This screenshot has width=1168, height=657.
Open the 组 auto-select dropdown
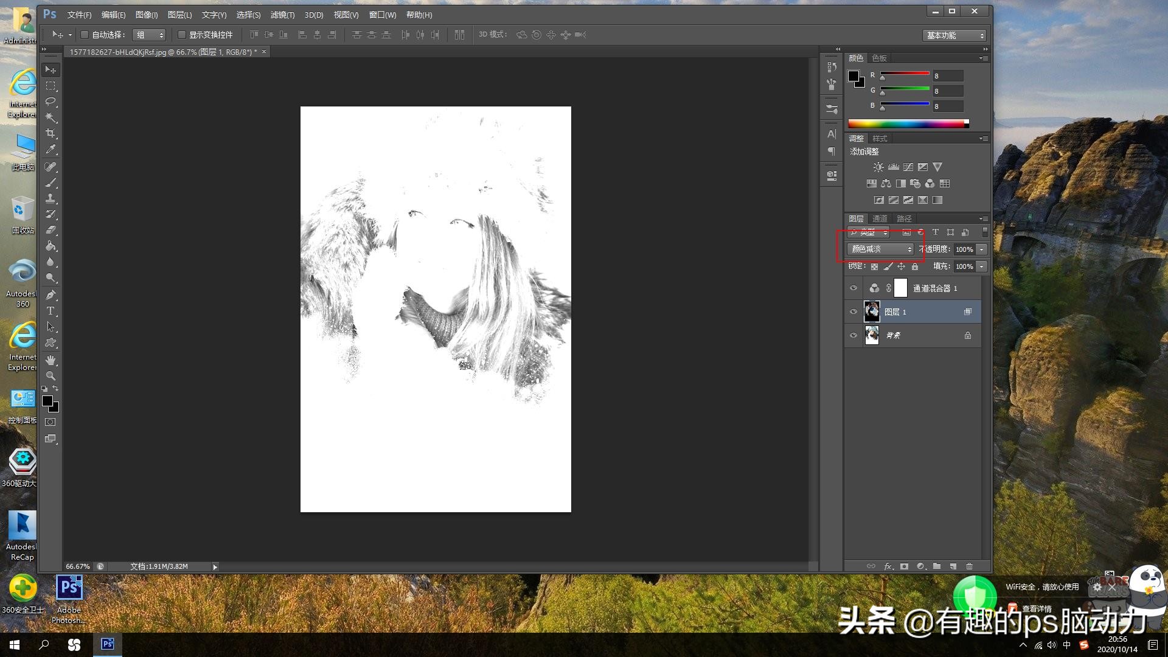click(149, 35)
